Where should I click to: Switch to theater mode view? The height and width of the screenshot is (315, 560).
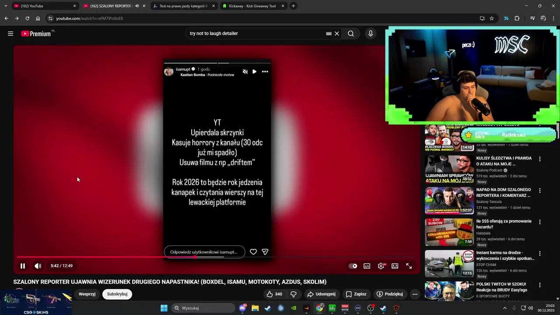coord(395,266)
